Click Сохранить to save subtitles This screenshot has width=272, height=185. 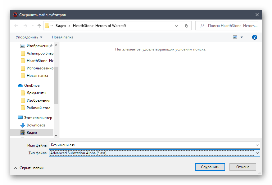coord(210,167)
